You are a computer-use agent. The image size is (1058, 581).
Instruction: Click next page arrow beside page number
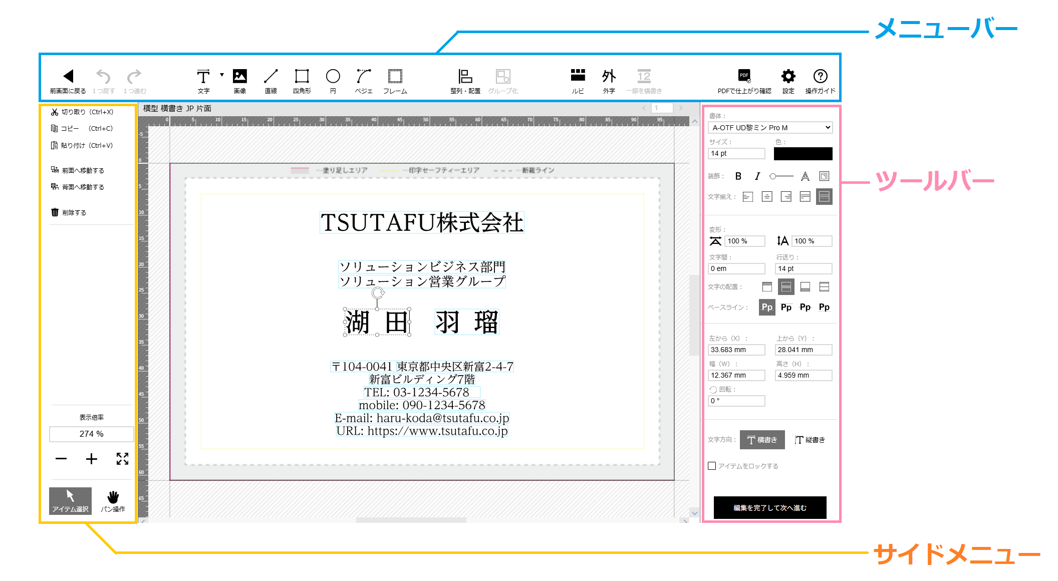(681, 108)
